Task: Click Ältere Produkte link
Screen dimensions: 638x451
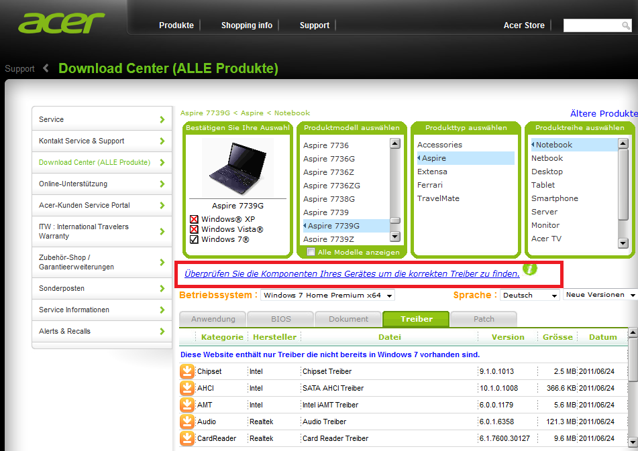Action: [x=604, y=113]
